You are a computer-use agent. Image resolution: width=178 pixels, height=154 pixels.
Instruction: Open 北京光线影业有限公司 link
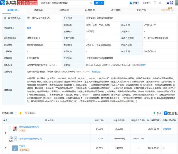(29, 127)
